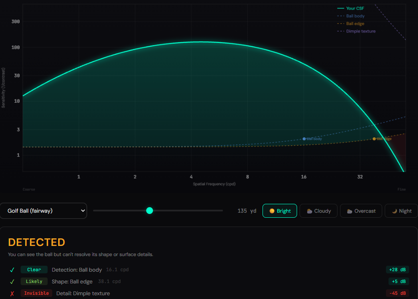Click the green checkmark beside Detection: Ball body

pyautogui.click(x=12, y=270)
